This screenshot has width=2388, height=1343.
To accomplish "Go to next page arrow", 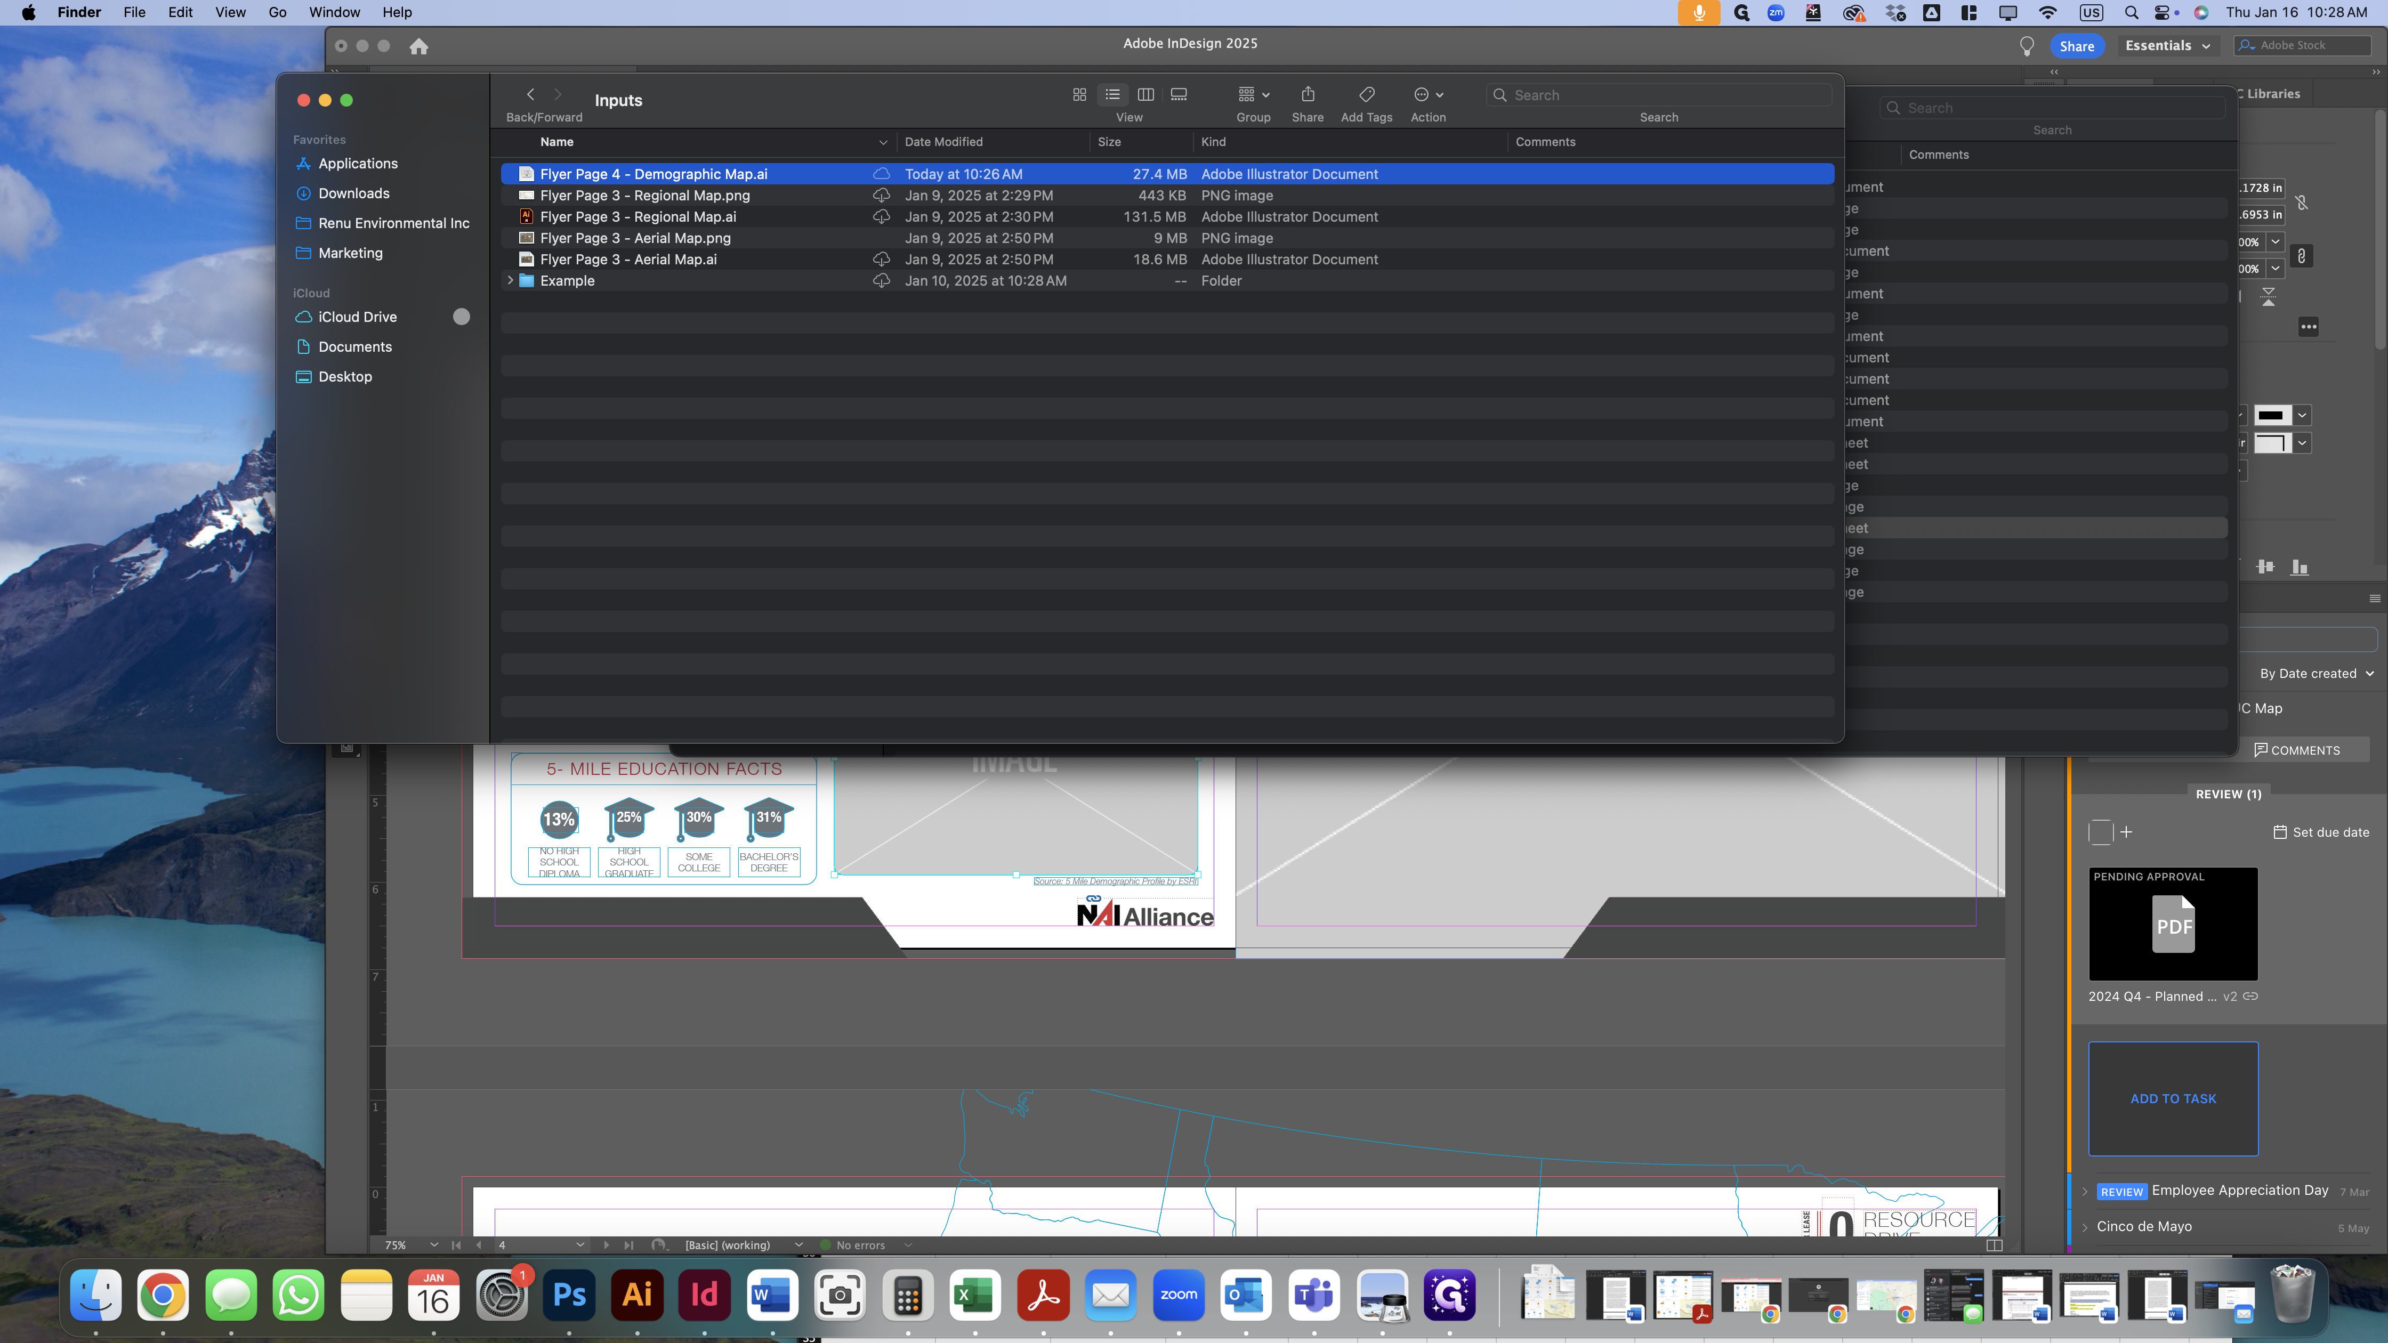I will pyautogui.click(x=606, y=1245).
